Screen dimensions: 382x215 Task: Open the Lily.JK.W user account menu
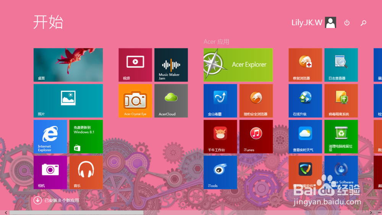click(314, 23)
